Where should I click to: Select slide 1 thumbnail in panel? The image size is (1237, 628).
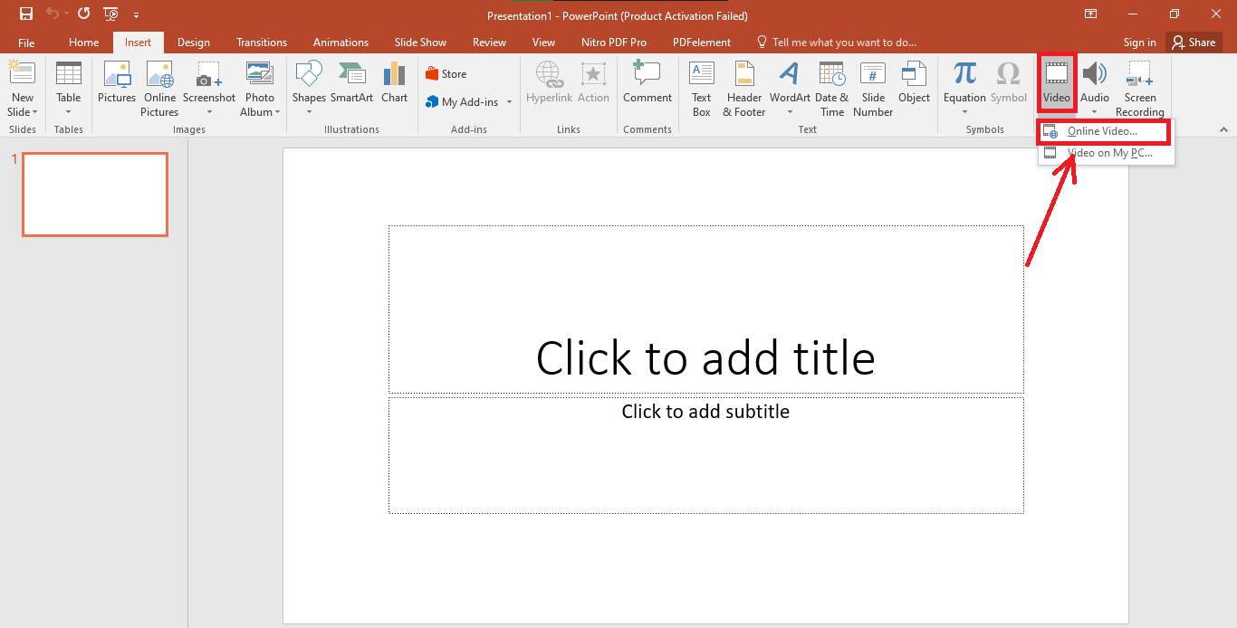point(95,195)
